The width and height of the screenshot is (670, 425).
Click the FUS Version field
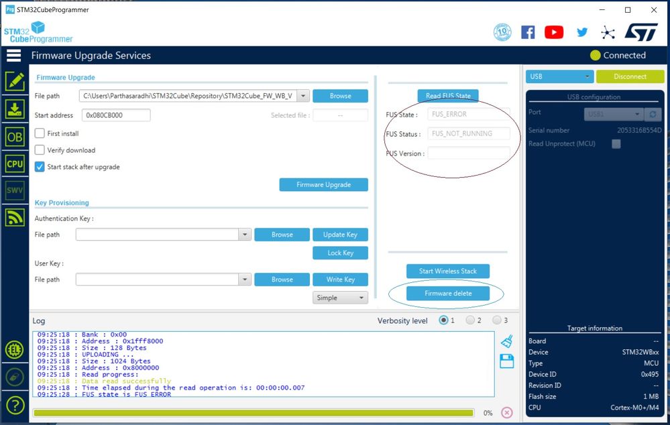click(469, 153)
